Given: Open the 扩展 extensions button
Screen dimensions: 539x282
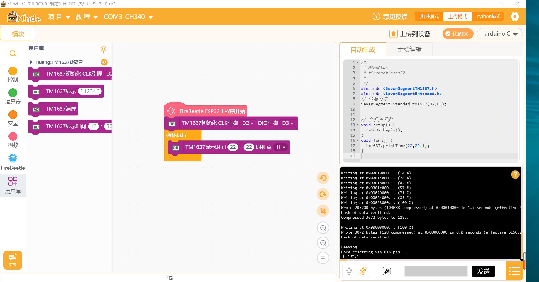Looking at the screenshot, I should pyautogui.click(x=13, y=260).
